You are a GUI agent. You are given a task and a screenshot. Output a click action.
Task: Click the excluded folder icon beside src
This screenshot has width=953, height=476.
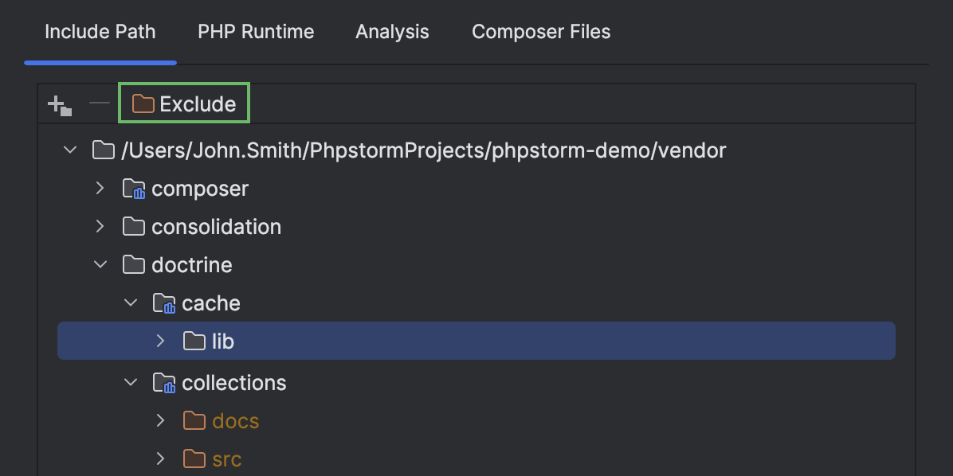(194, 458)
